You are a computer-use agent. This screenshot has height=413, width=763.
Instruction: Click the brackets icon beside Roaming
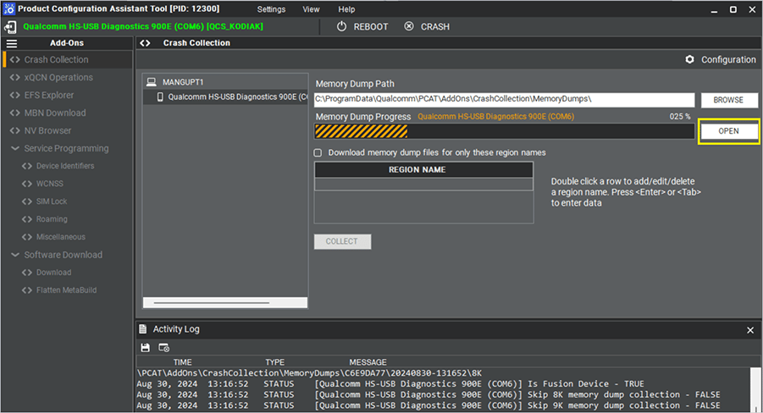pyautogui.click(x=27, y=219)
